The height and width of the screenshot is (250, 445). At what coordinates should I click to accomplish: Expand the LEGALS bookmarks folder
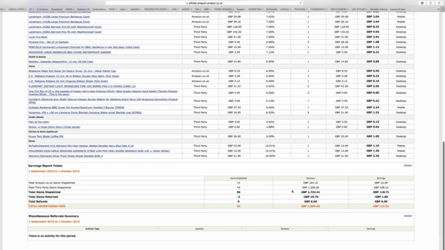(x=286, y=9)
